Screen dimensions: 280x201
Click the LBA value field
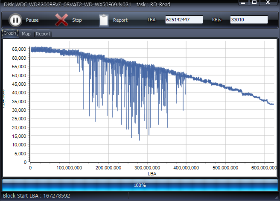click(184, 20)
